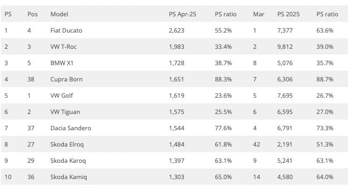This screenshot has width=348, height=187.
Task: Select the BMW X1 model cell
Action: (61, 63)
